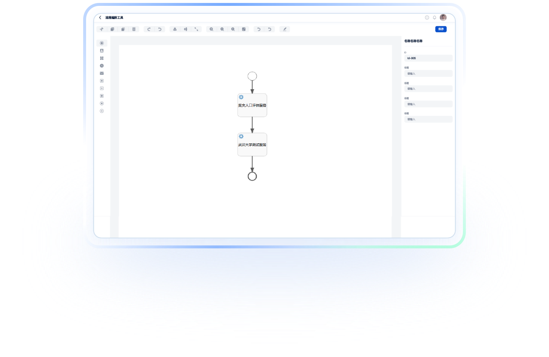Select the trash delete icon in toolbar
The width and height of the screenshot is (549, 357).
(134, 29)
